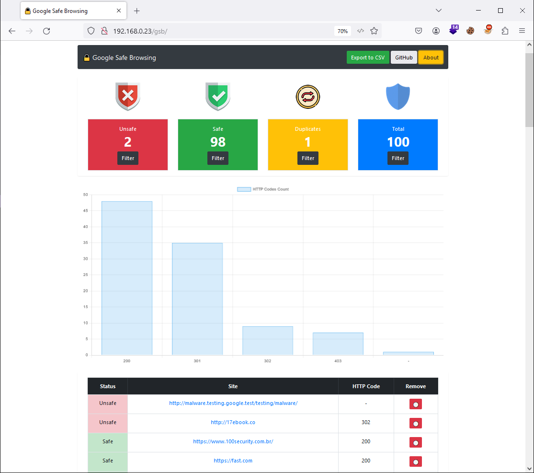Image resolution: width=534 pixels, height=473 pixels.
Task: Click the green Safe shield icon
Action: 218,96
